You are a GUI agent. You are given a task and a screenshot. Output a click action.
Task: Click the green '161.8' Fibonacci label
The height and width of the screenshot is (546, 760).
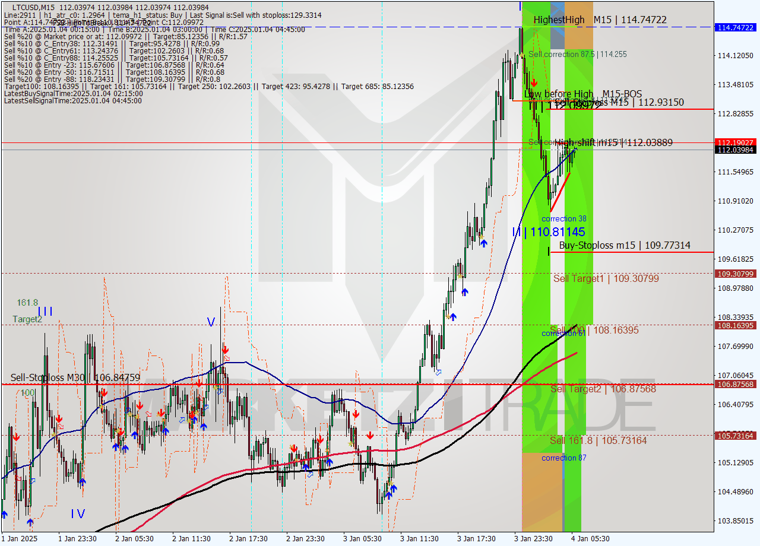pos(27,303)
